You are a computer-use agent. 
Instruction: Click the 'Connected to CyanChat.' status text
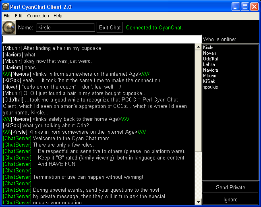(x=154, y=27)
